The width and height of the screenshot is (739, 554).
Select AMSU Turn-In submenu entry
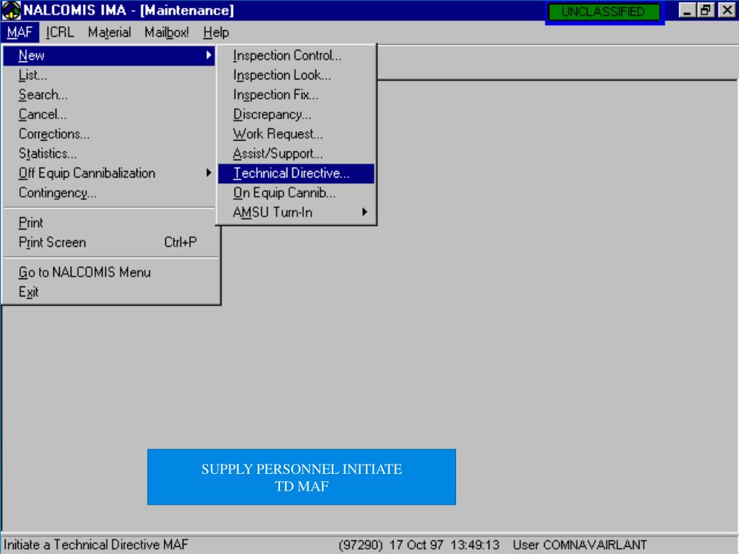point(296,213)
